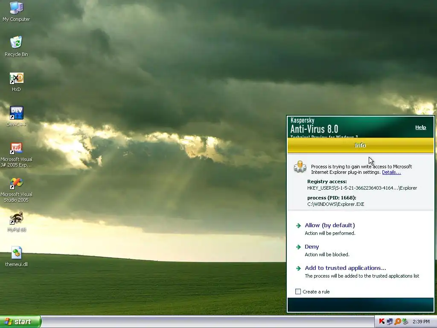Choose Allow (by default)

(x=330, y=225)
